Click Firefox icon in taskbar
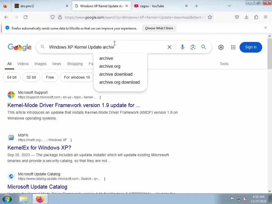 40,199
